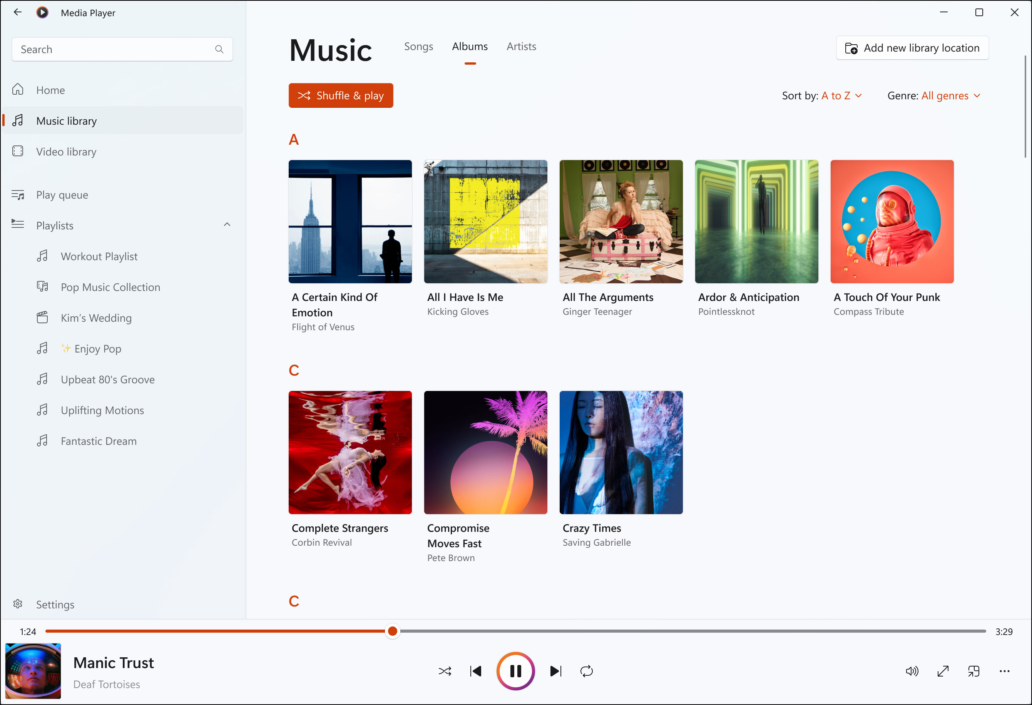The image size is (1032, 705).
Task: Open more options ellipsis menu
Action: point(1004,671)
